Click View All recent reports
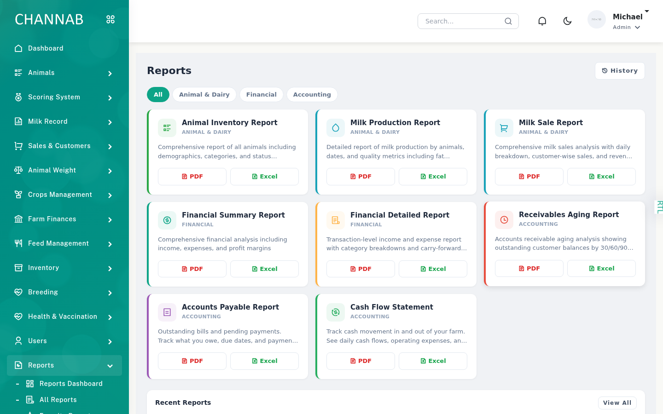 pyautogui.click(x=617, y=403)
